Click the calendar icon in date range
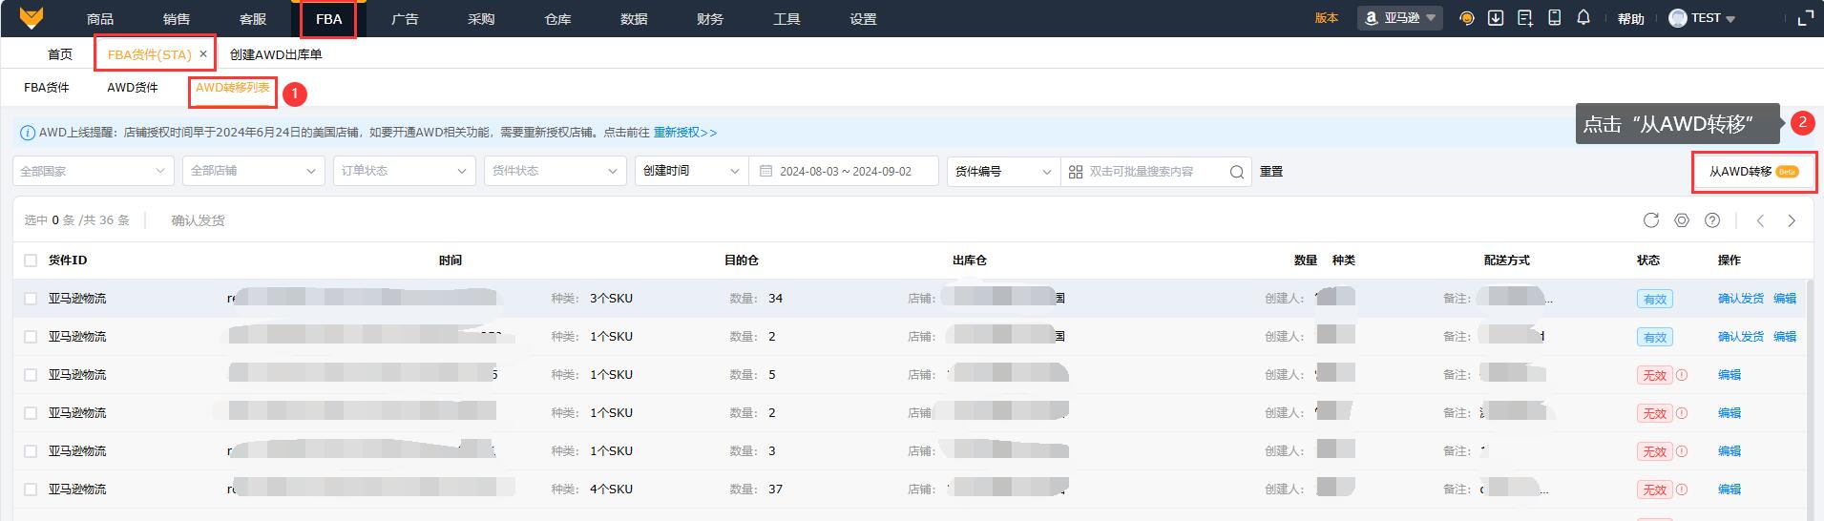 [x=765, y=172]
